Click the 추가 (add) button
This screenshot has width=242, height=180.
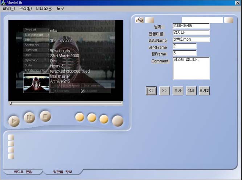[x=178, y=91]
